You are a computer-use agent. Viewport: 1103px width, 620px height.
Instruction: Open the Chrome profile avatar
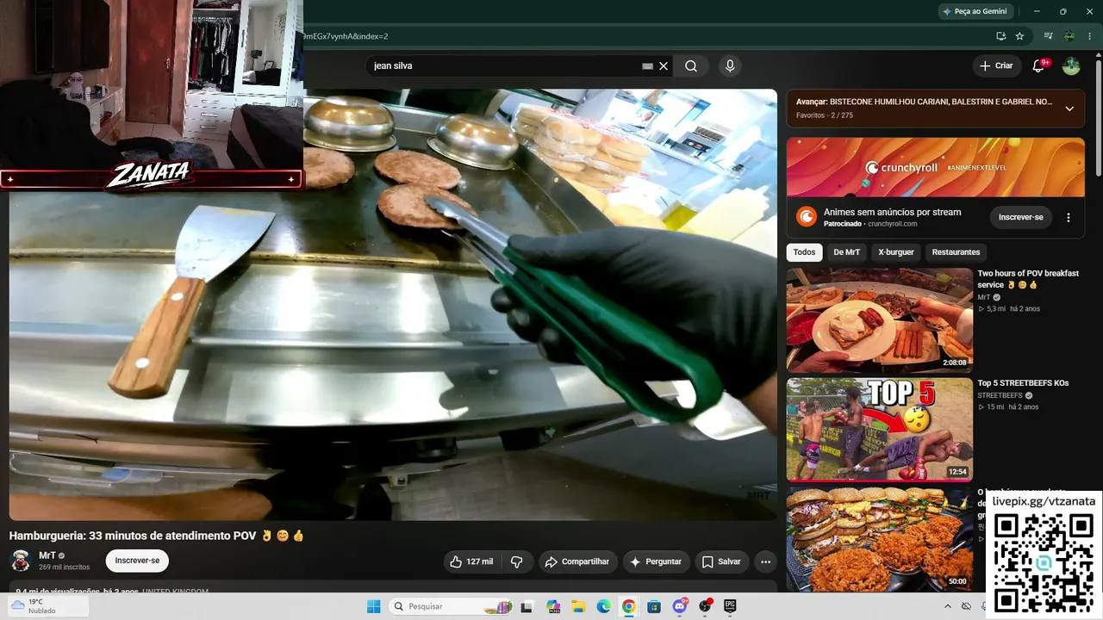tap(1069, 36)
